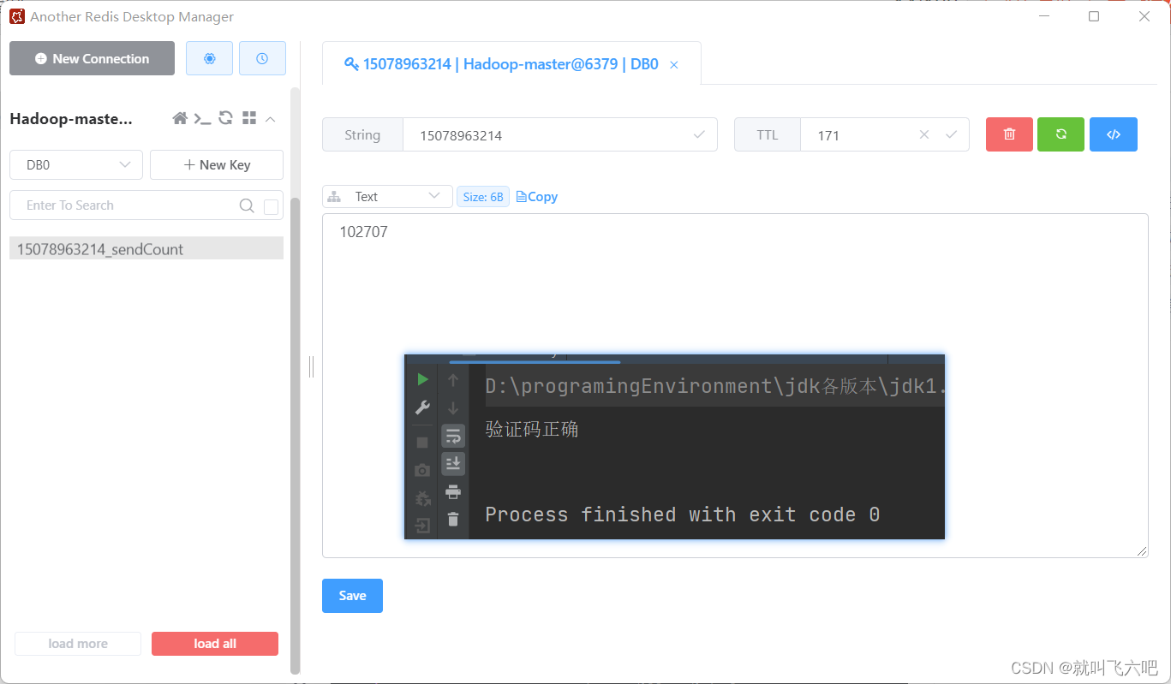Click the sidebar vertical scrollbar
The width and height of the screenshot is (1171, 684).
point(296,435)
